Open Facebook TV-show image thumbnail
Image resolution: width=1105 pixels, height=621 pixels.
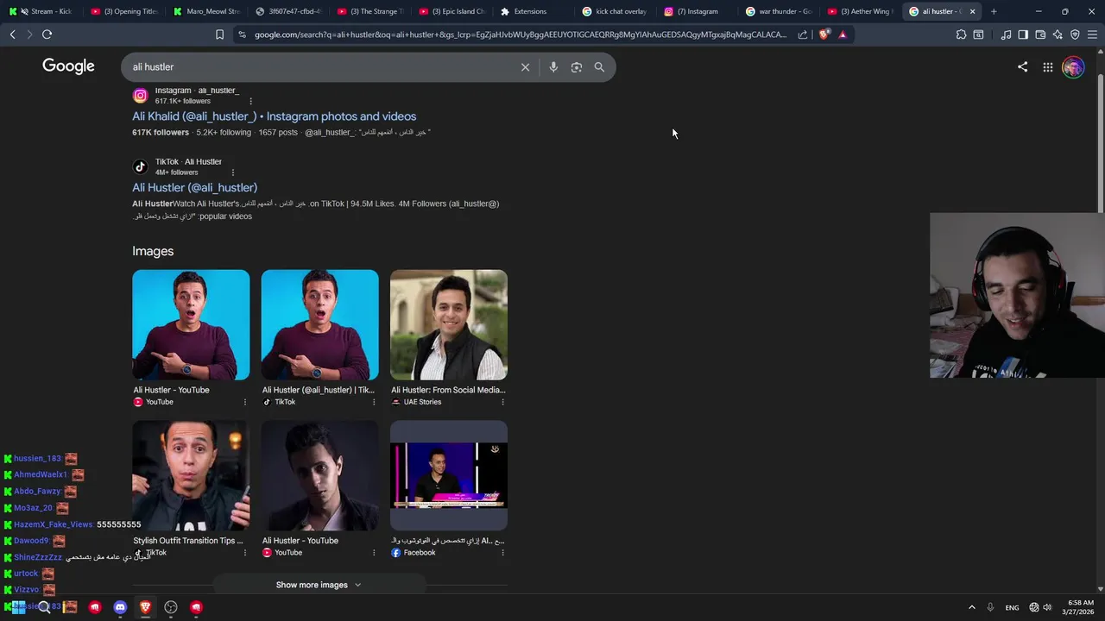449,475
